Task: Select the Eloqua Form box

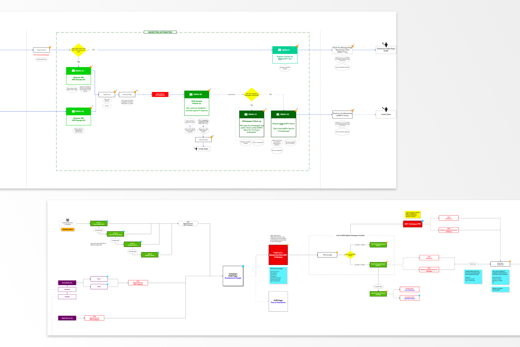Action: (107, 95)
